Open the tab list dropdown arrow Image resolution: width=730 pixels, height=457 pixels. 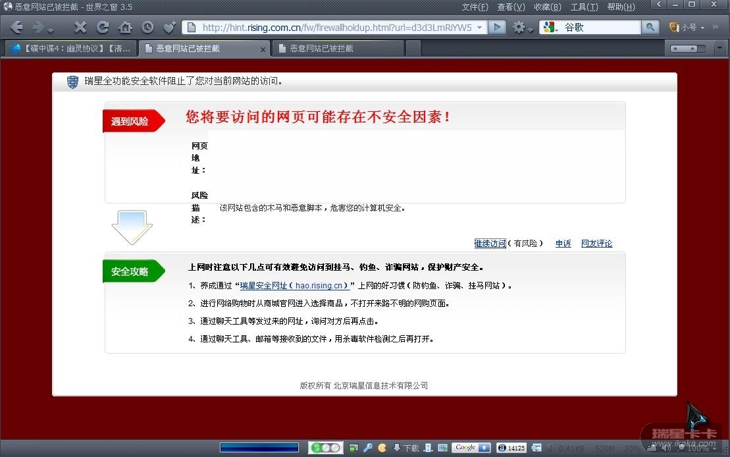(719, 48)
